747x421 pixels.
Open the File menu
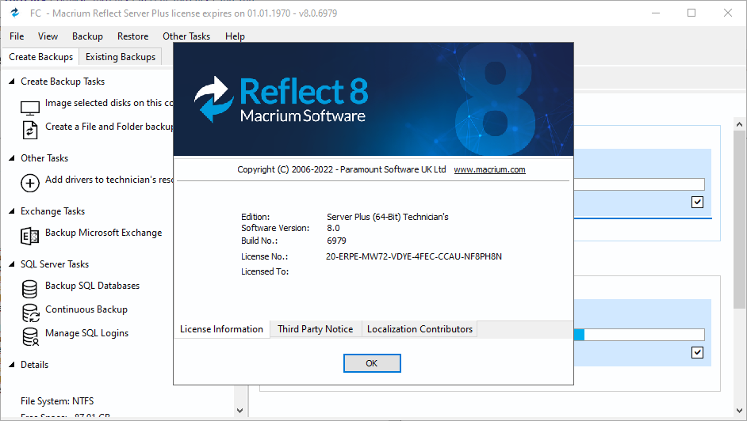coord(17,36)
